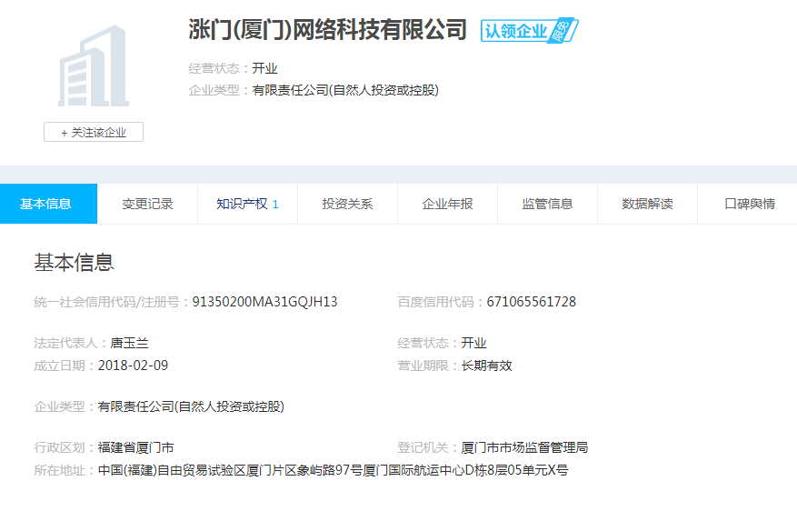
Task: Click the 基本信息 section heading
Action: (x=74, y=263)
